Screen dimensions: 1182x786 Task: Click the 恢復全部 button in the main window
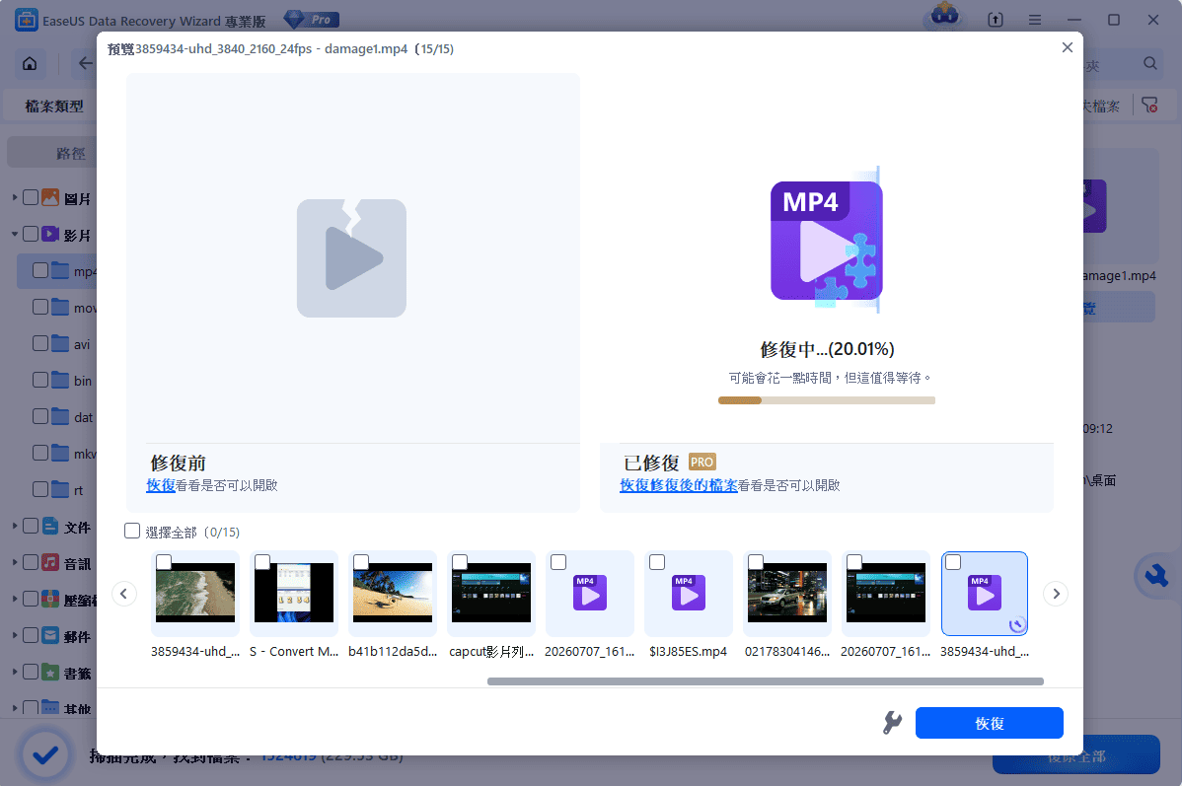(1076, 755)
